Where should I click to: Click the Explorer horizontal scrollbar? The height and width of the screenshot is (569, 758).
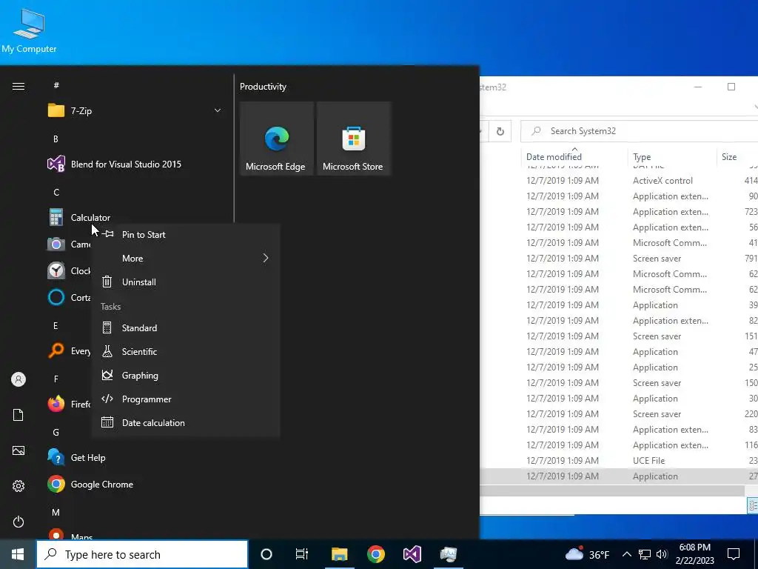[x=612, y=491]
